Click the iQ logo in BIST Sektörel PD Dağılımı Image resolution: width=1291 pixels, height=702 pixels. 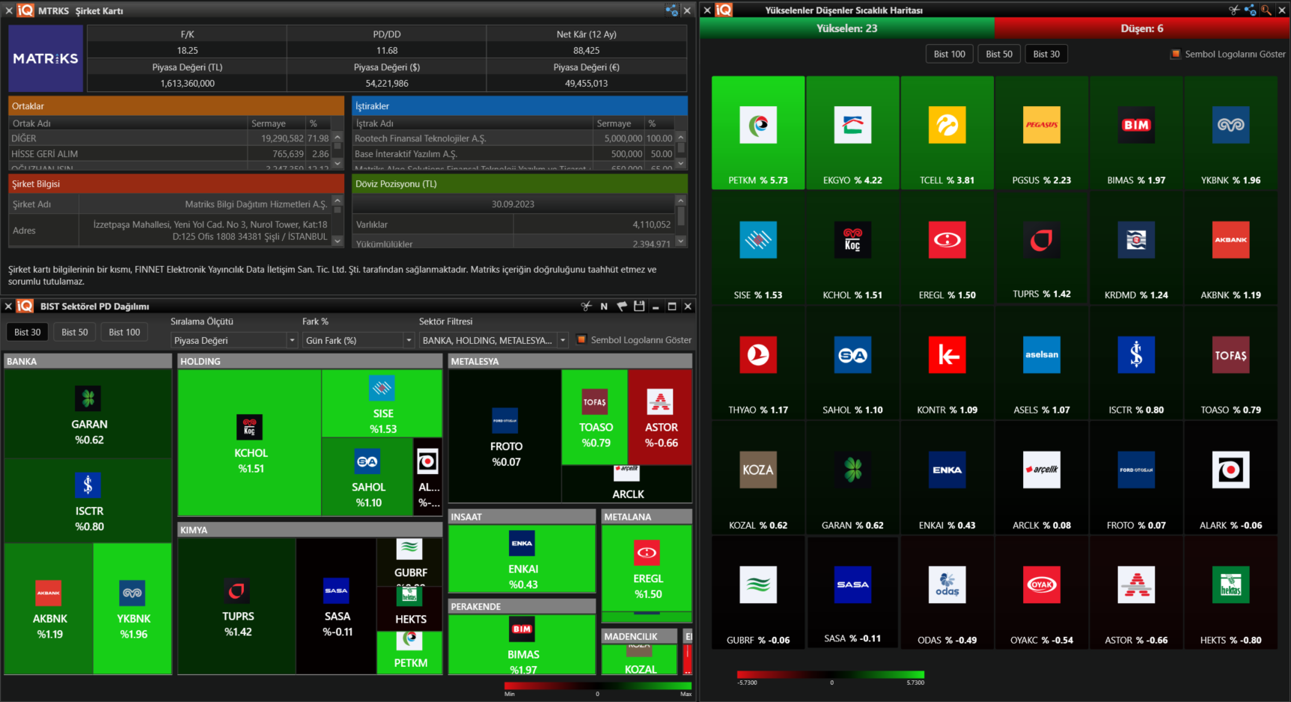click(x=25, y=306)
